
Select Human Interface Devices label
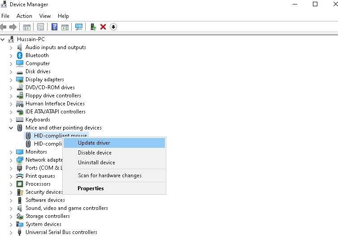(x=55, y=104)
